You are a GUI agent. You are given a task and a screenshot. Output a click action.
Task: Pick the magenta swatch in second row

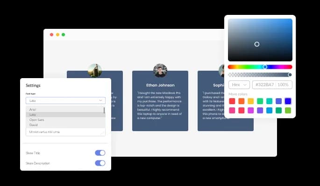click(x=250, y=110)
